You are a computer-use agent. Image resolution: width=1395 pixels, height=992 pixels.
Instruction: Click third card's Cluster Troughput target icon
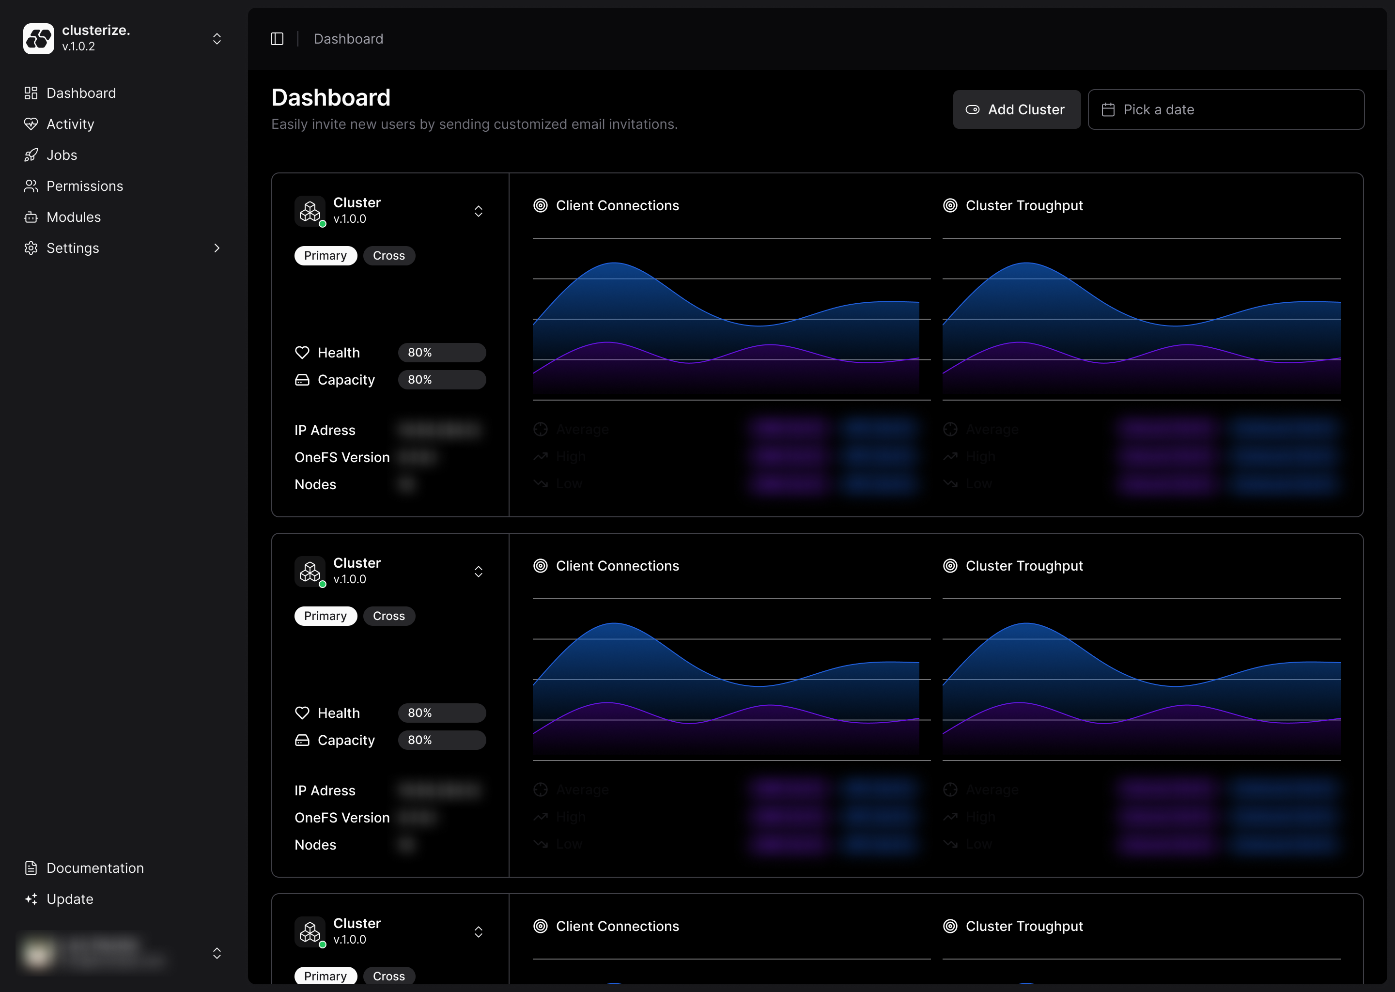950,926
